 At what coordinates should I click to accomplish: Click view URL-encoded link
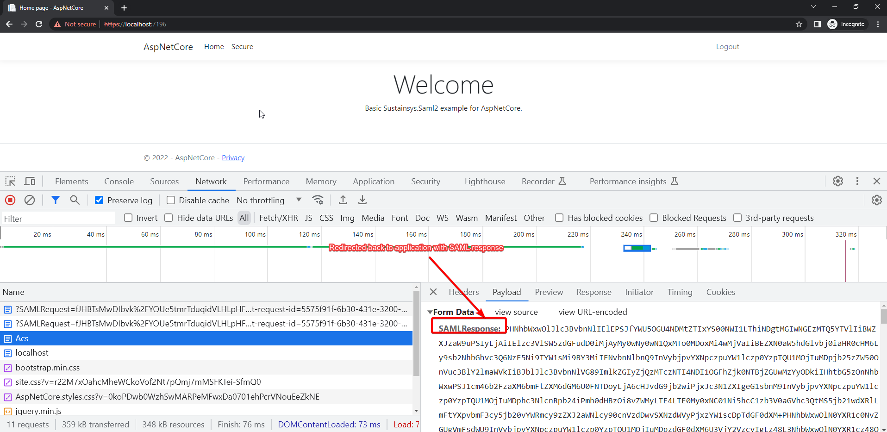pyautogui.click(x=593, y=312)
